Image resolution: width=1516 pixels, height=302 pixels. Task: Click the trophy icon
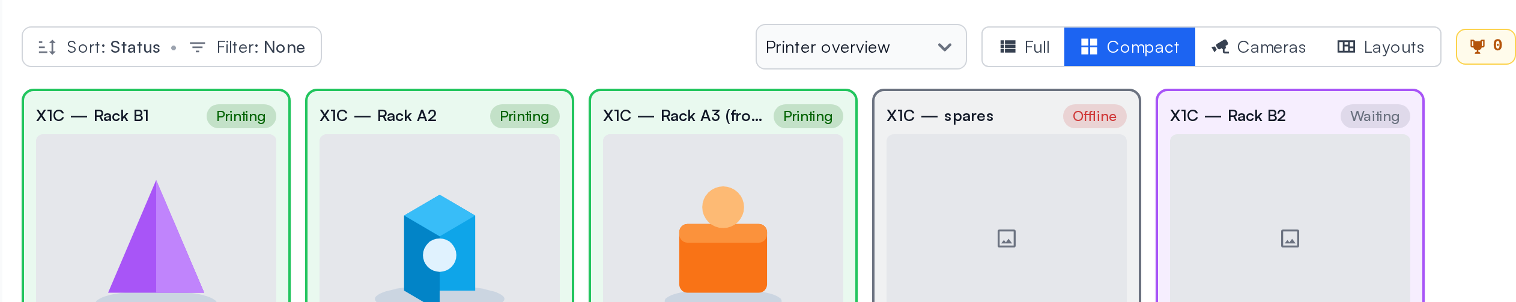click(x=1477, y=47)
